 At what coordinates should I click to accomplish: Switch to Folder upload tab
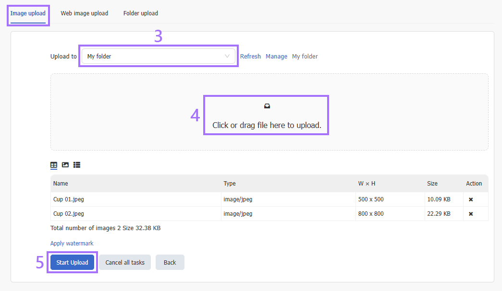tap(141, 13)
